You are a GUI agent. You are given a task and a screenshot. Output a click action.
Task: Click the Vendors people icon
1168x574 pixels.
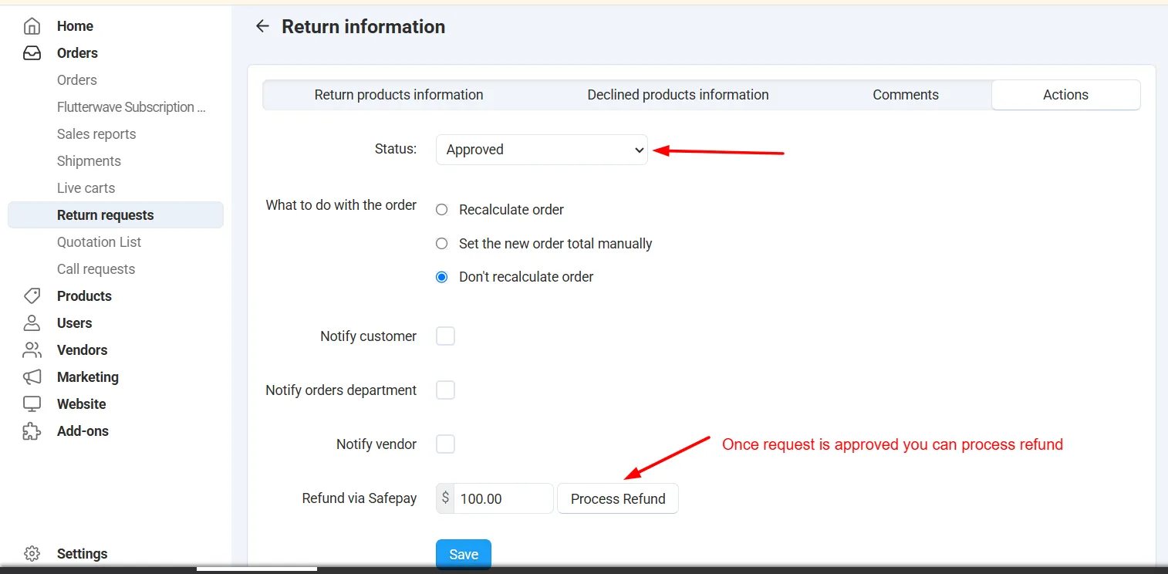pyautogui.click(x=32, y=350)
